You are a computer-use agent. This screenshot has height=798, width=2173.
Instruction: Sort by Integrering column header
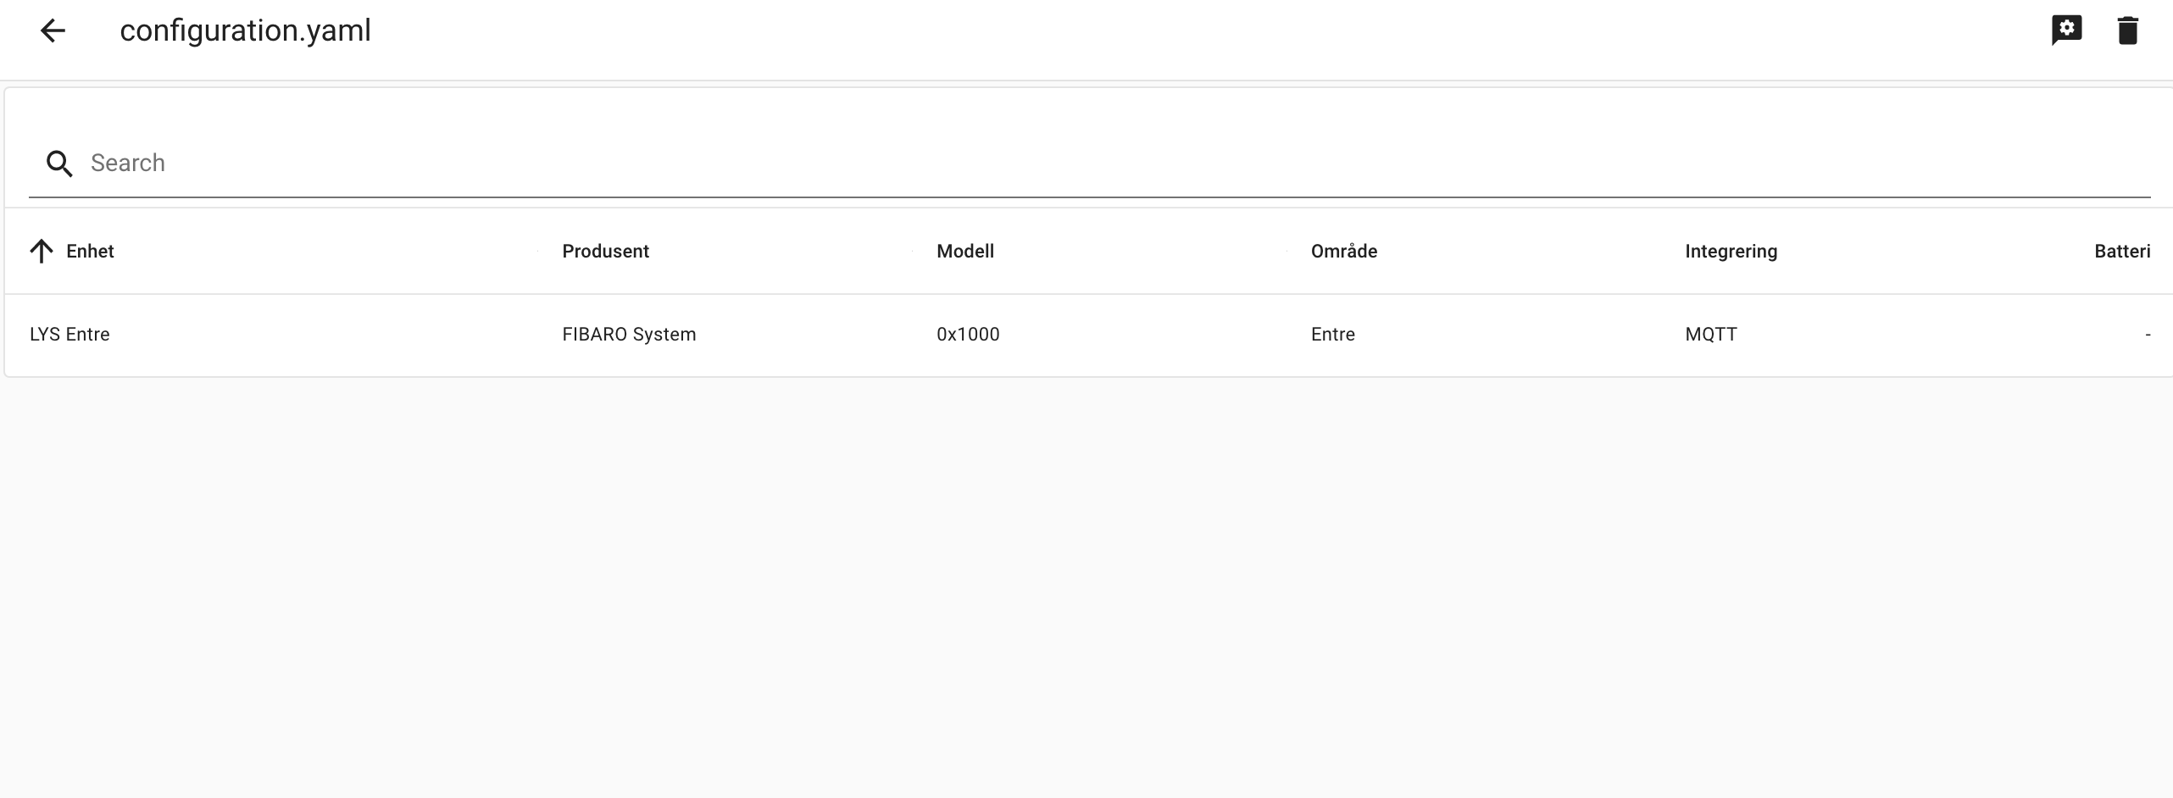1731,252
